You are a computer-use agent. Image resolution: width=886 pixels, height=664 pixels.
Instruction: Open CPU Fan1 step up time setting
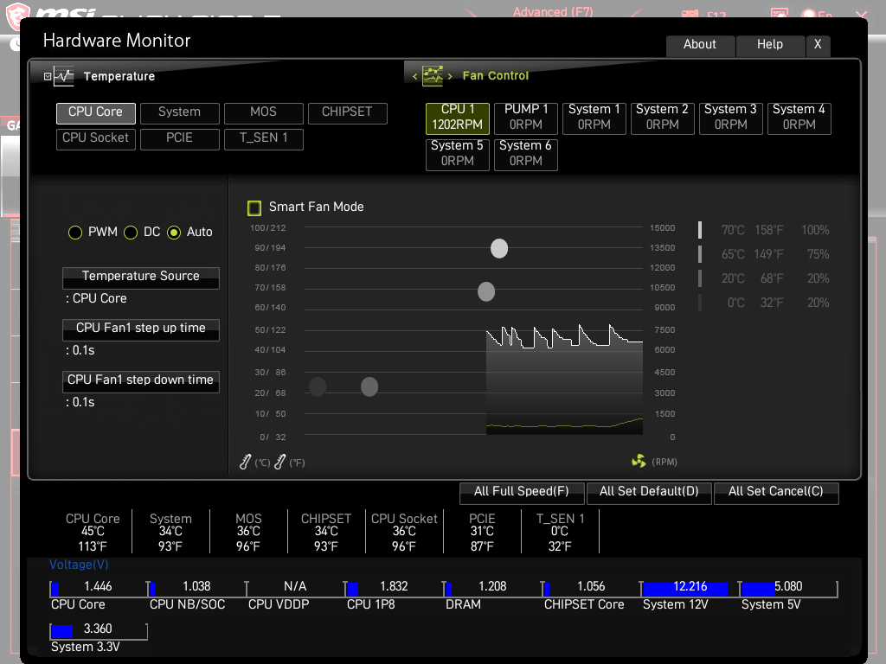[x=141, y=329]
